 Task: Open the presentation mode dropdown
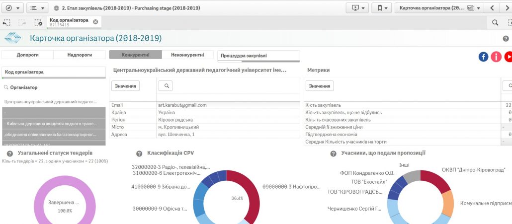[357, 8]
